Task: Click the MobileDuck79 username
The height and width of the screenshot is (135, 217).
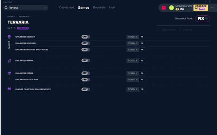Action: (x=184, y=6)
